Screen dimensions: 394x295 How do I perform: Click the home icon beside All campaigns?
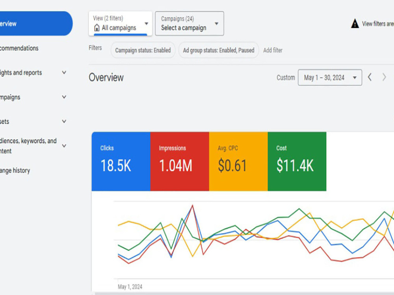tap(97, 28)
